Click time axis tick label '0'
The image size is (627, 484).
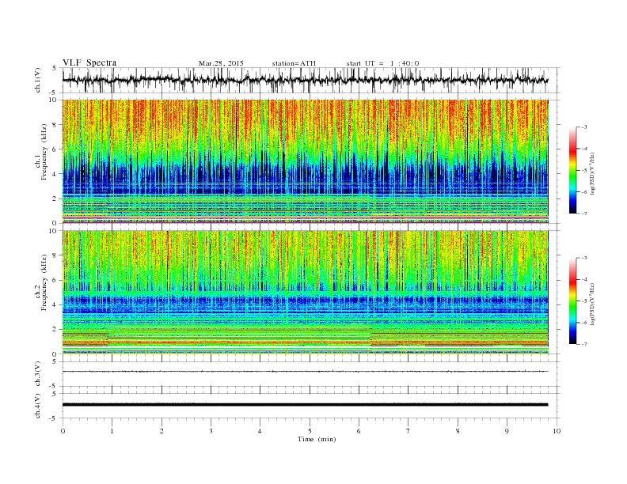click(x=63, y=431)
